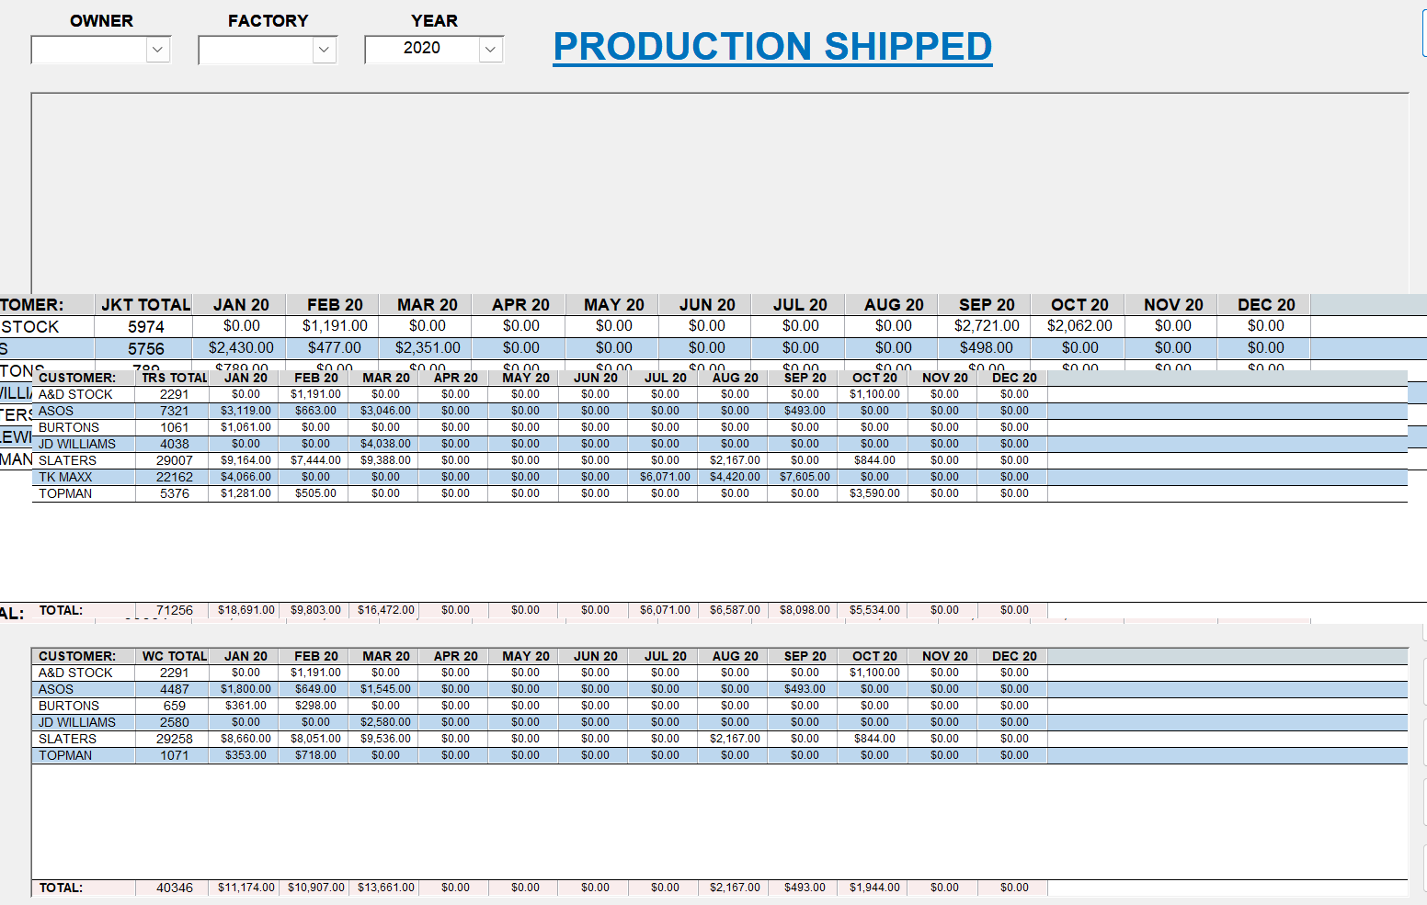1427x905 pixels.
Task: Open the OWNER dropdown arrow
Action: coord(158,50)
